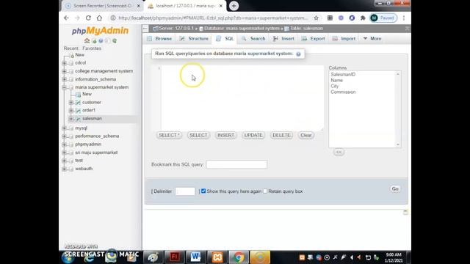The height and width of the screenshot is (264, 470).
Task: Expand the salesman table node
Action: [x=71, y=119]
